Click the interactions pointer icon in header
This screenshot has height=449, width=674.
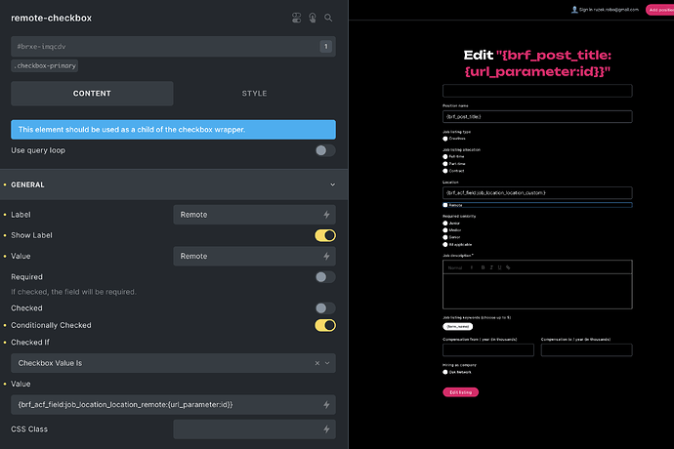pyautogui.click(x=313, y=18)
